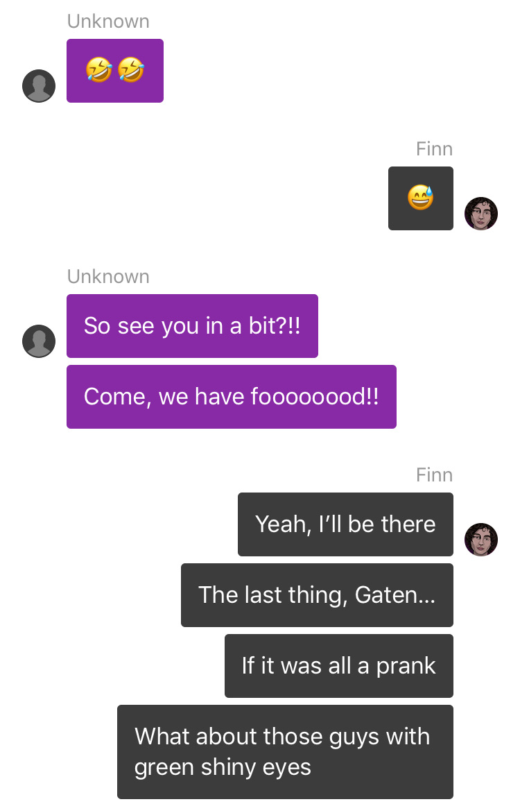Tap the 'The last thing, Gaten...' bubble

317,595
